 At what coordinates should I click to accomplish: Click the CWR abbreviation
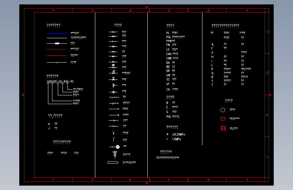pos(169,58)
